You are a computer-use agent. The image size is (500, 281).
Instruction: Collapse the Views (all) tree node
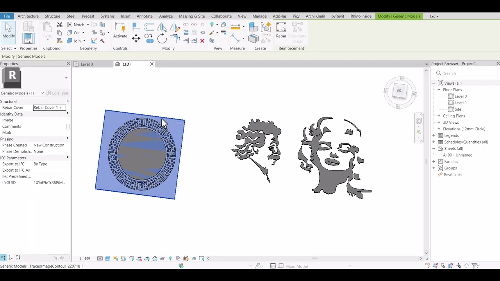coord(434,83)
